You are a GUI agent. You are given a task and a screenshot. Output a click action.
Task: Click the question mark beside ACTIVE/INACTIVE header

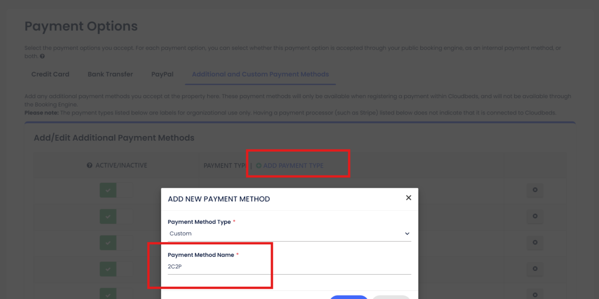pyautogui.click(x=89, y=165)
